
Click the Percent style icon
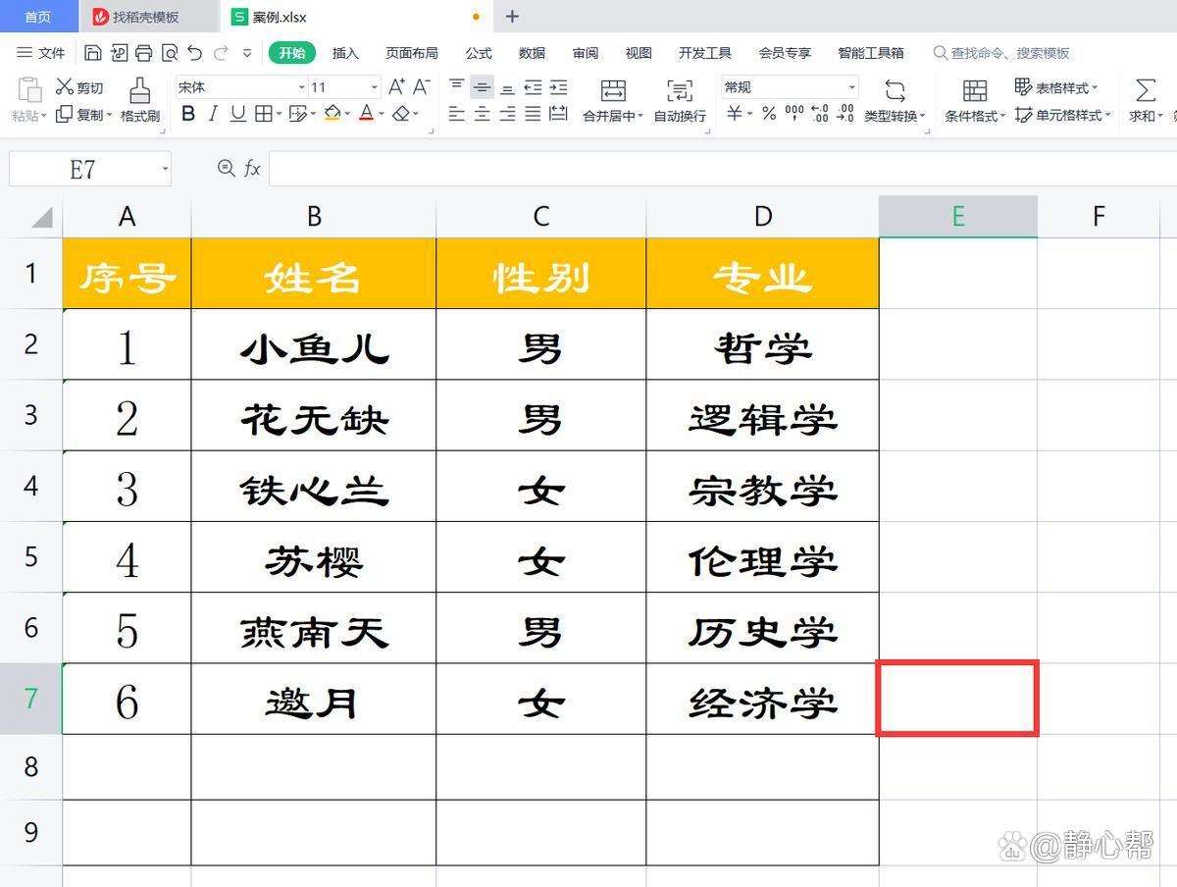(x=769, y=115)
